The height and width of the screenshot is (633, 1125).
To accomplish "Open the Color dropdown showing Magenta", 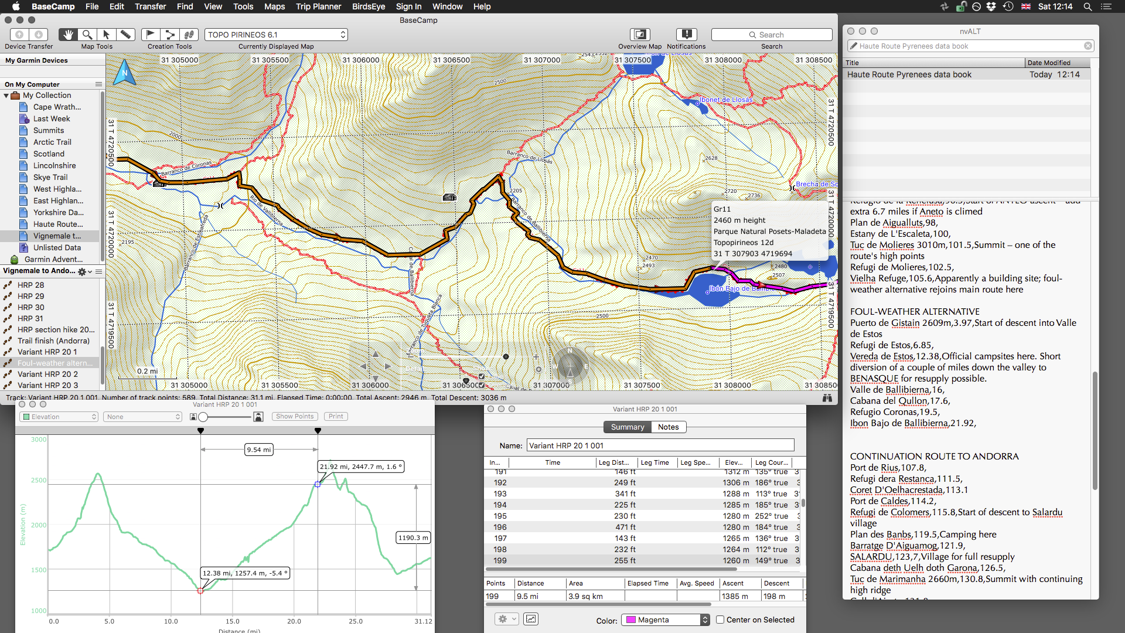I will pos(665,620).
